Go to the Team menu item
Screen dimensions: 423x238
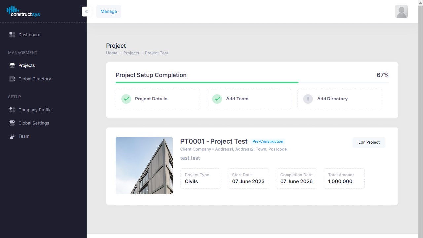[24, 136]
